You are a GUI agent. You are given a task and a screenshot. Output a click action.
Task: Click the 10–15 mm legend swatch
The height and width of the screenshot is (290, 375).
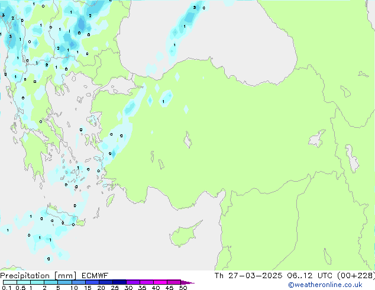[78, 282]
